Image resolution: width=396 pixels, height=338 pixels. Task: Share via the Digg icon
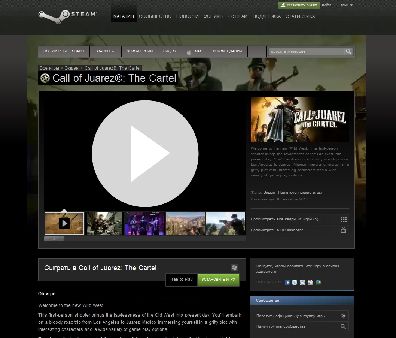(310, 283)
